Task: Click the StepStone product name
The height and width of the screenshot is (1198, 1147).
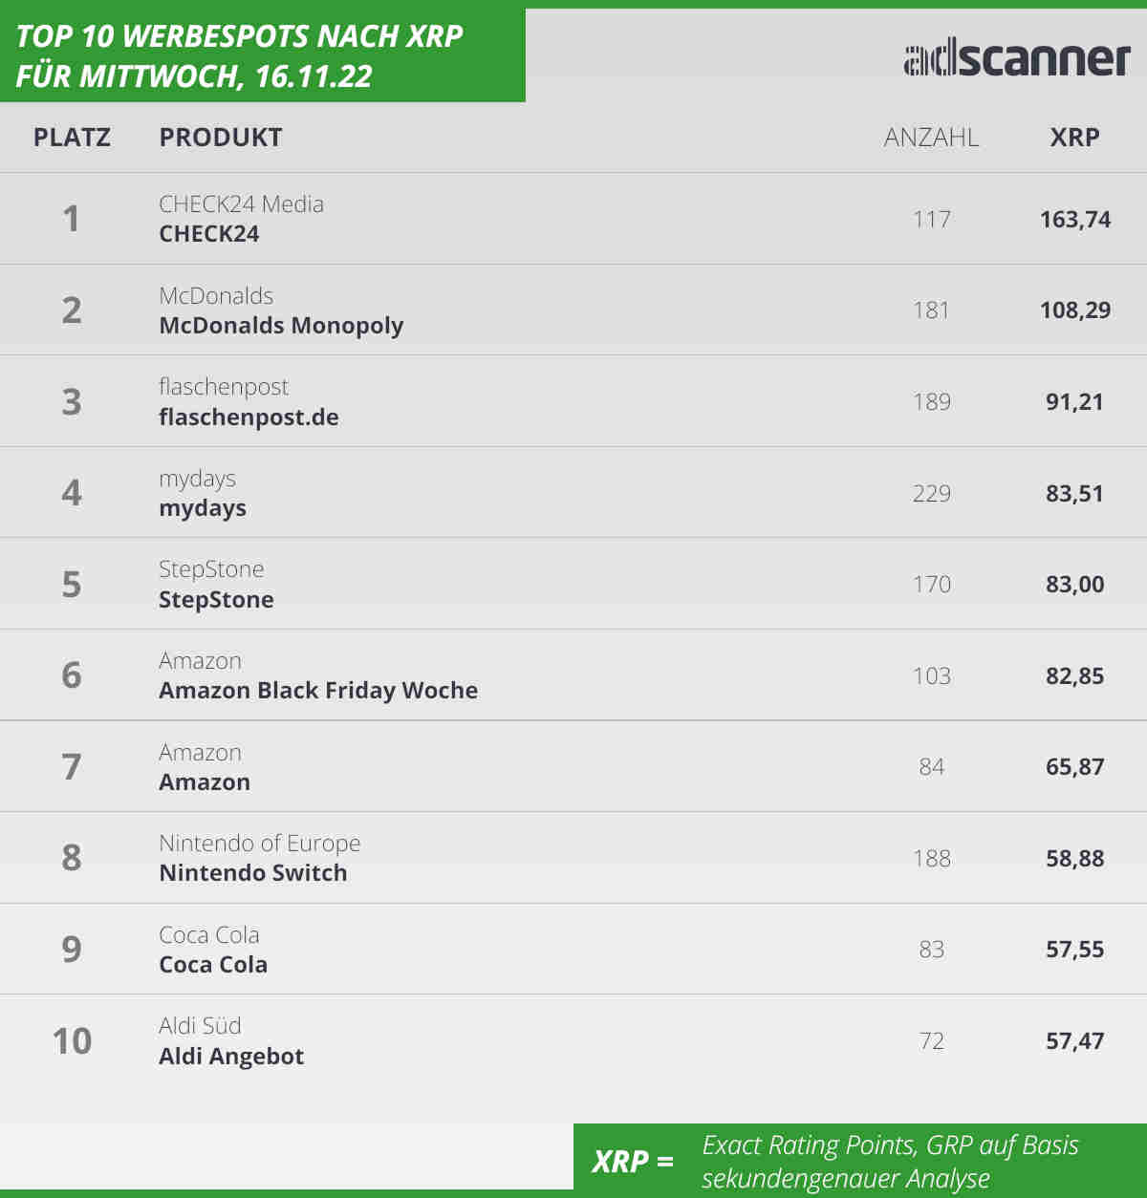Action: pyautogui.click(x=216, y=600)
